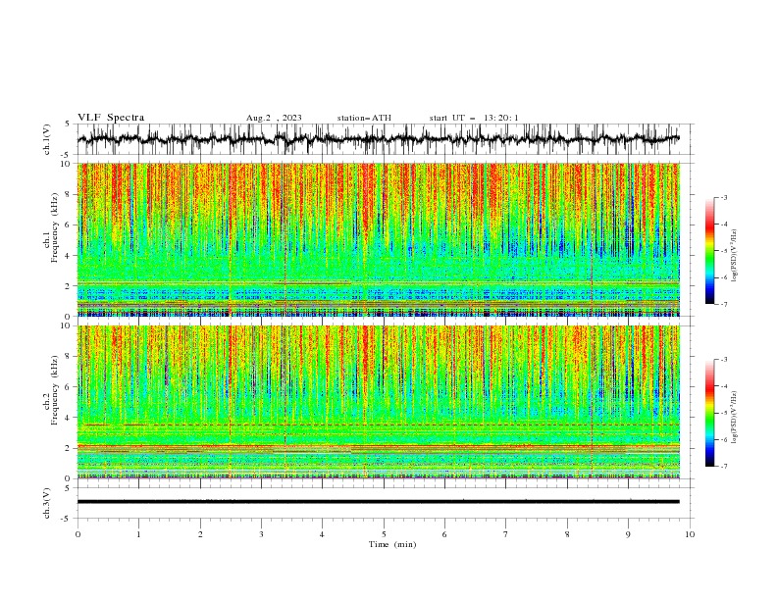Click the date 'Aug.2 , 2023'
This screenshot has width=777, height=600.
click(274, 118)
